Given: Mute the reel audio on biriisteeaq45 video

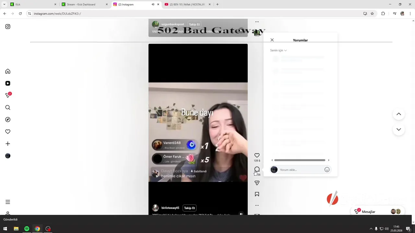Looking at the screenshot, I should (241, 214).
